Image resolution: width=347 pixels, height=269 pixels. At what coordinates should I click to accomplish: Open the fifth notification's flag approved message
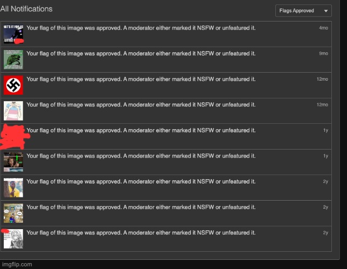pyautogui.click(x=141, y=130)
